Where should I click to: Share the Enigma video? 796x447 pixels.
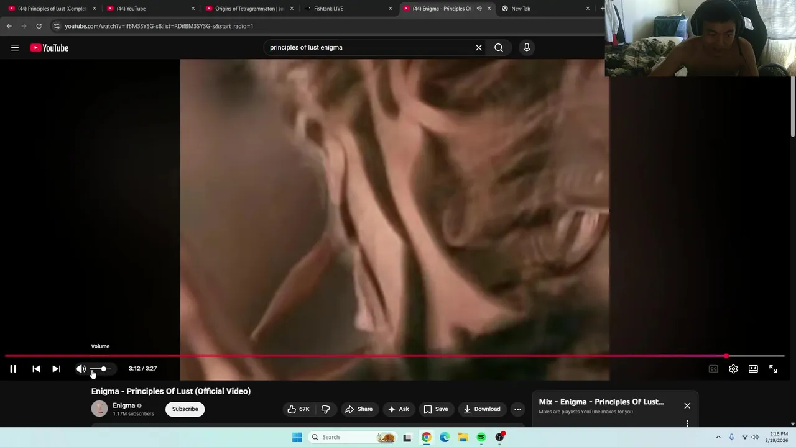[359, 409]
